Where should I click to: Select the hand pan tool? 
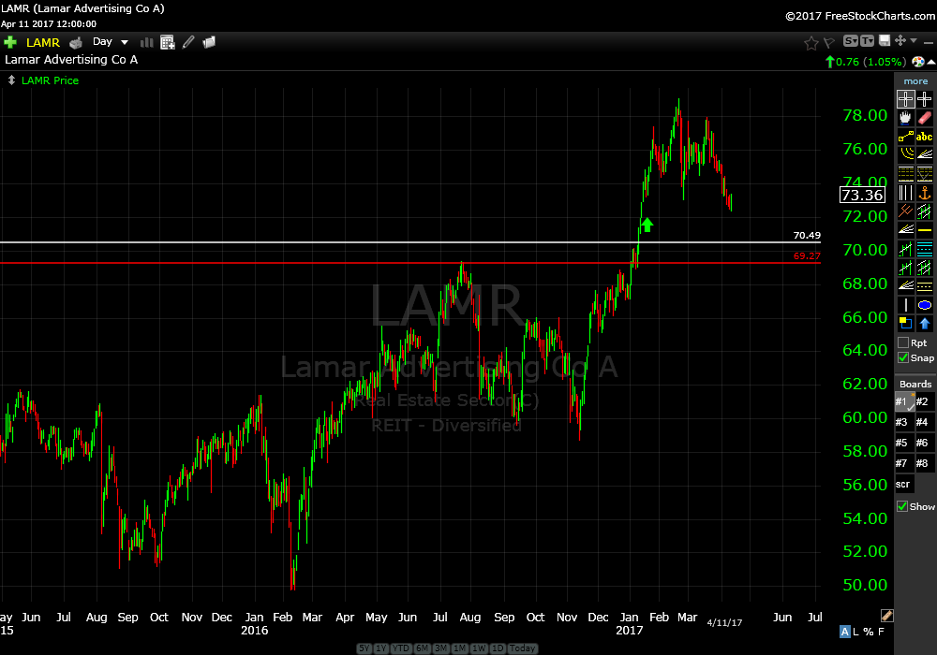pos(905,118)
